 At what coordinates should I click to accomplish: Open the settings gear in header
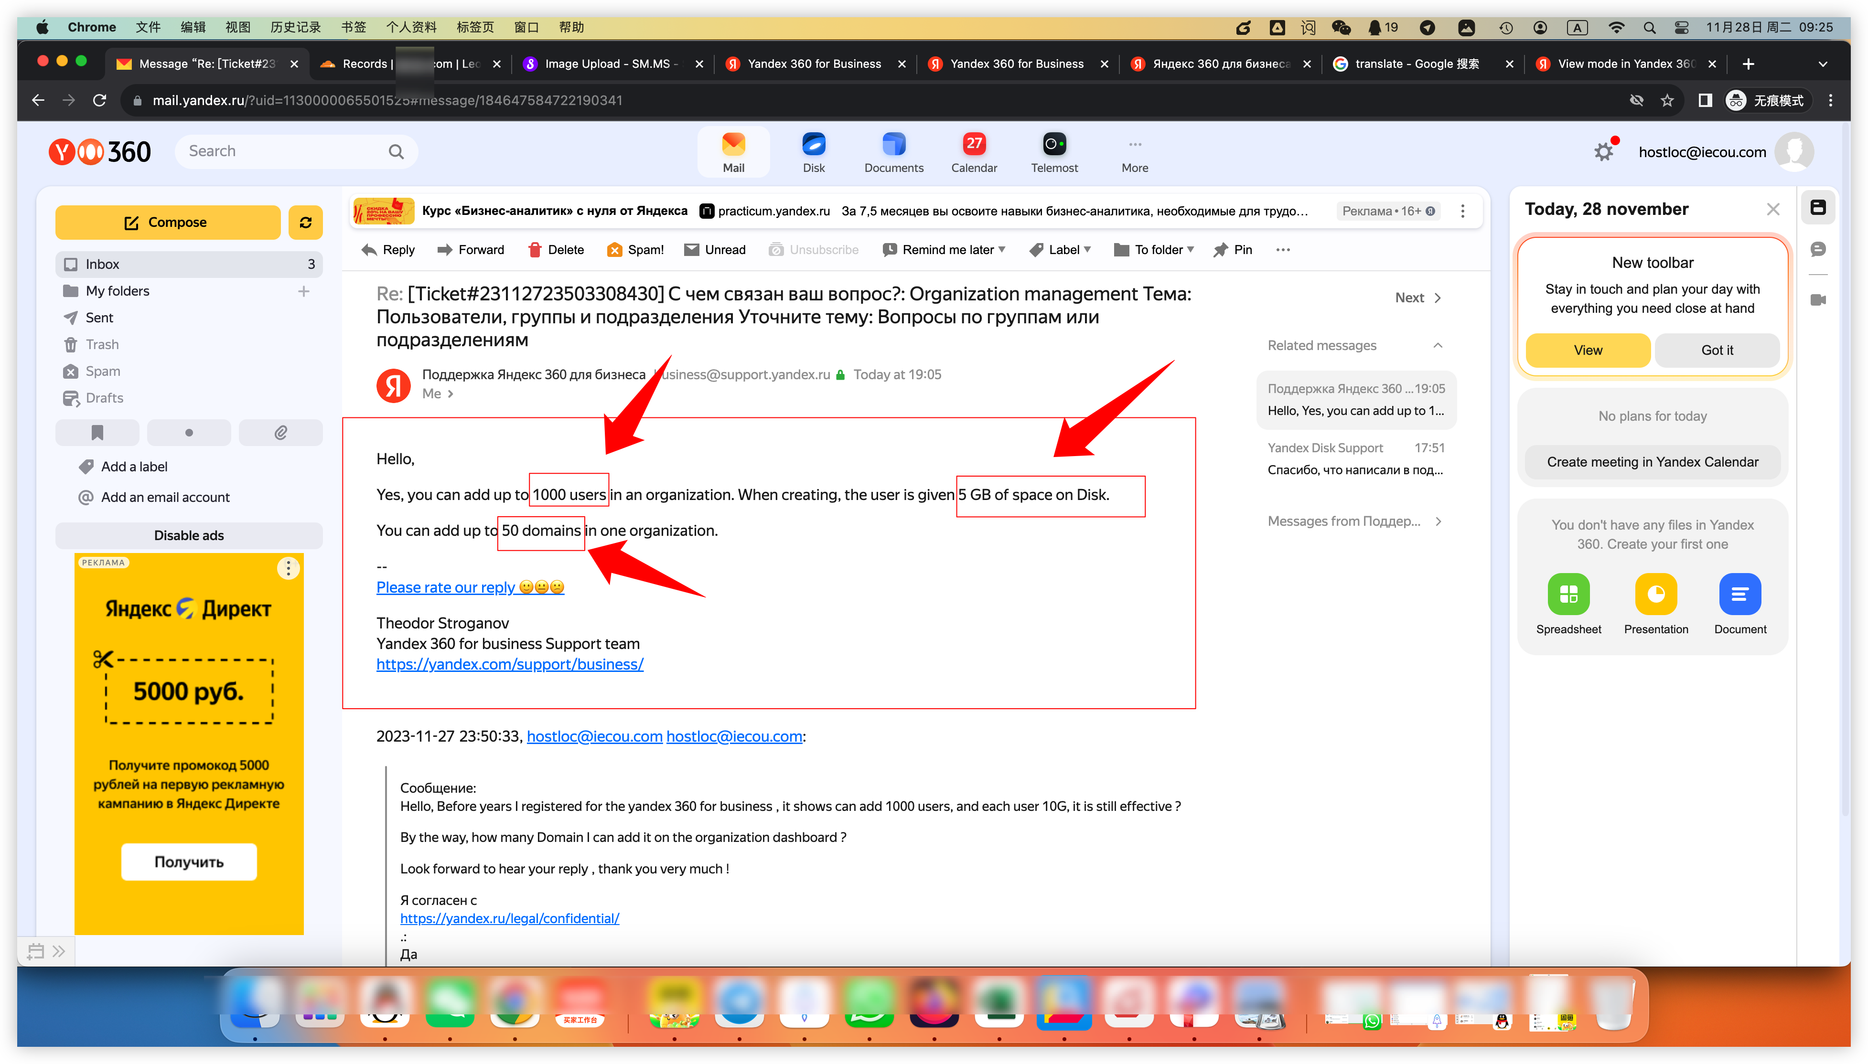point(1603,152)
